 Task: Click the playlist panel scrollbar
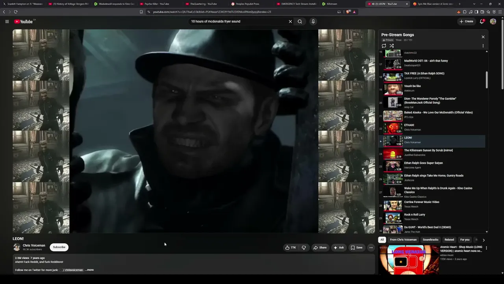[487, 80]
